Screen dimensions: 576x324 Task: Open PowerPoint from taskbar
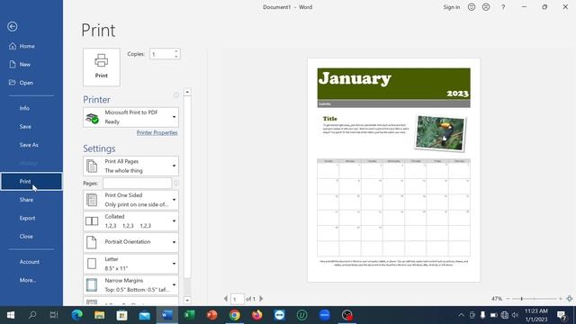tap(212, 315)
